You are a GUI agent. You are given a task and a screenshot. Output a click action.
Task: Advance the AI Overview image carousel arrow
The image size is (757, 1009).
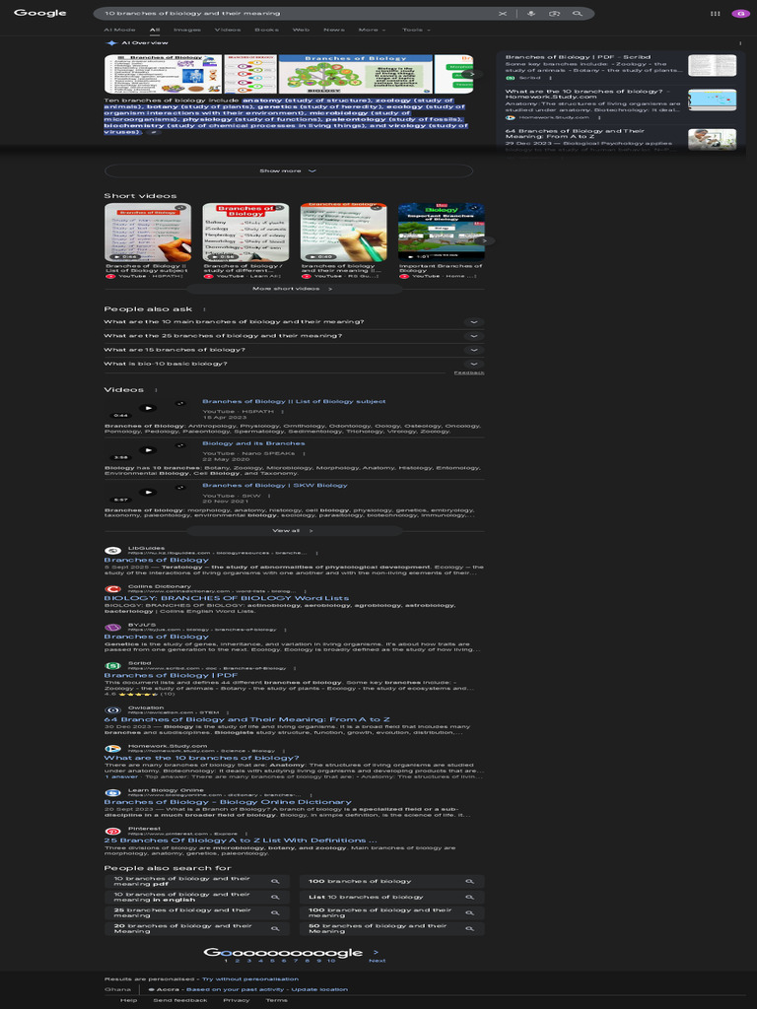point(472,74)
